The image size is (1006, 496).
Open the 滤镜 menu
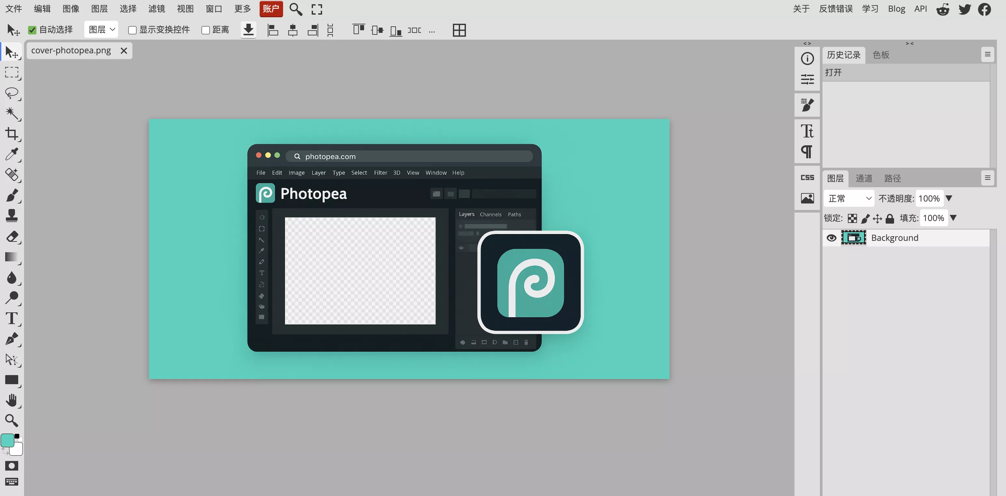pos(156,9)
